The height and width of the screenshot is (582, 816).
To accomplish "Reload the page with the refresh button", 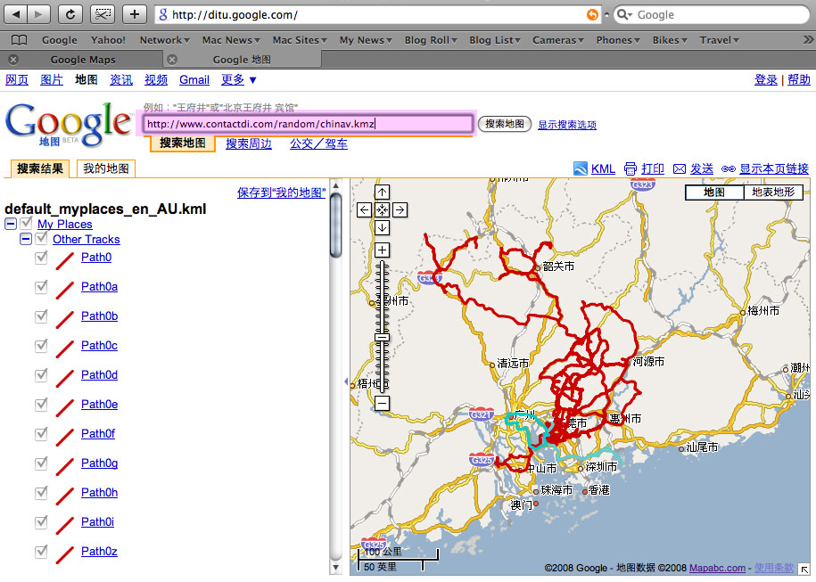I will 70,14.
